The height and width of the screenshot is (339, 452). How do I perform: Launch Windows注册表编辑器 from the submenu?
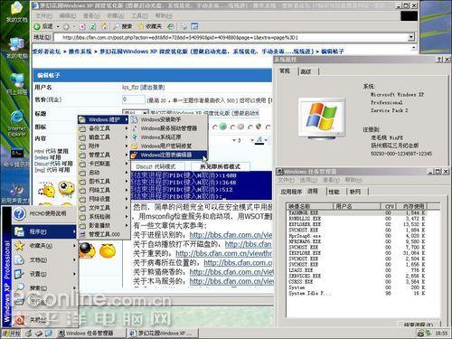pyautogui.click(x=169, y=155)
